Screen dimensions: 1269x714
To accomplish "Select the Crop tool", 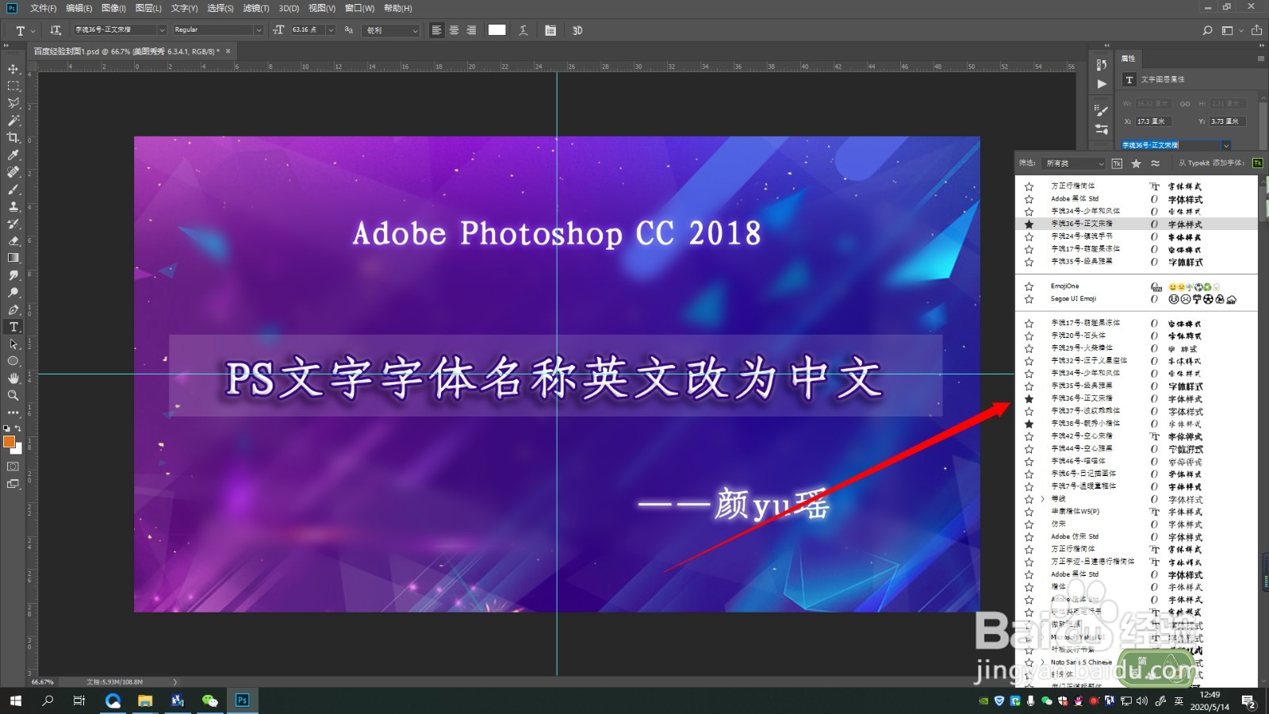I will [13, 138].
